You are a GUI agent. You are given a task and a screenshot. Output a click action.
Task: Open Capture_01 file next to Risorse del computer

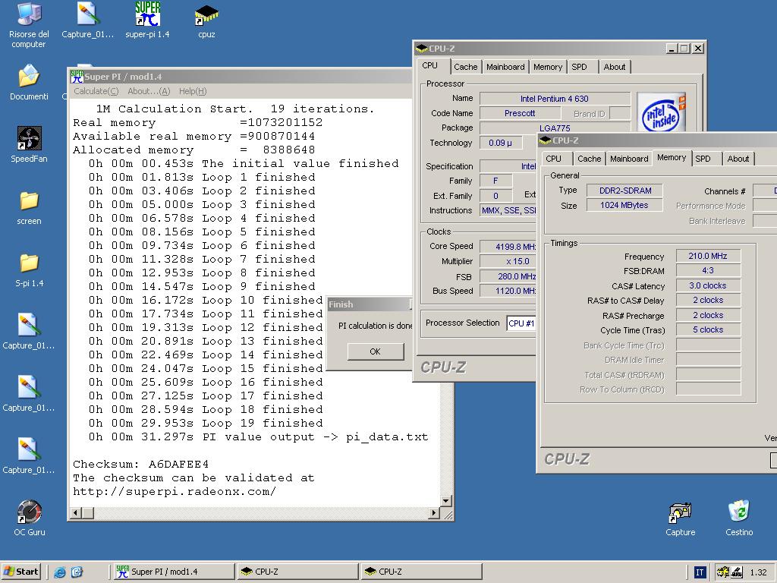coord(88,20)
